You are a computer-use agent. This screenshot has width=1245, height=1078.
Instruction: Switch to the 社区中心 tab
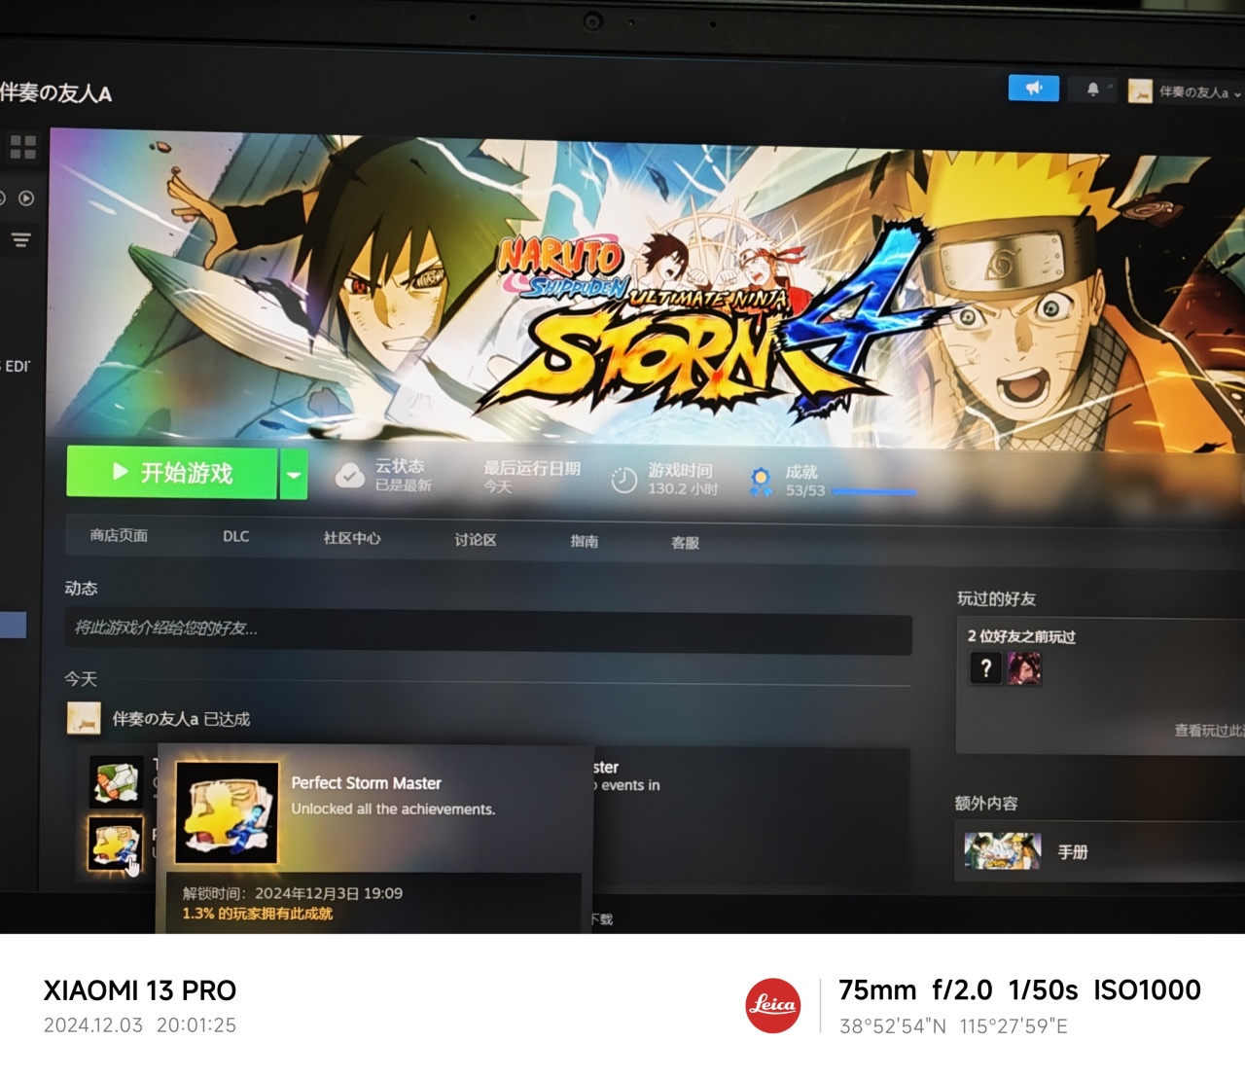click(x=352, y=538)
